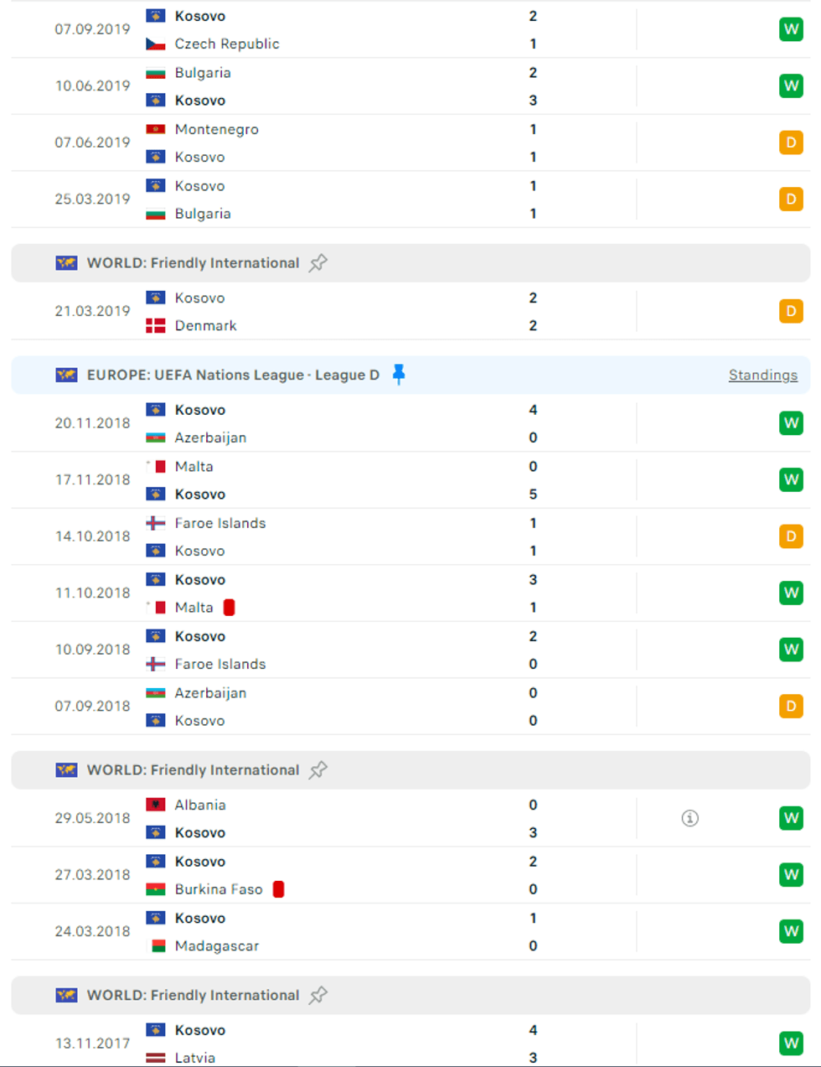821x1067 pixels.
Task: Open the EUROPE: UEFA Nations League - League D header
Action: pyautogui.click(x=233, y=376)
